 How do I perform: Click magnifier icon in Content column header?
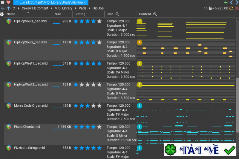point(155,14)
